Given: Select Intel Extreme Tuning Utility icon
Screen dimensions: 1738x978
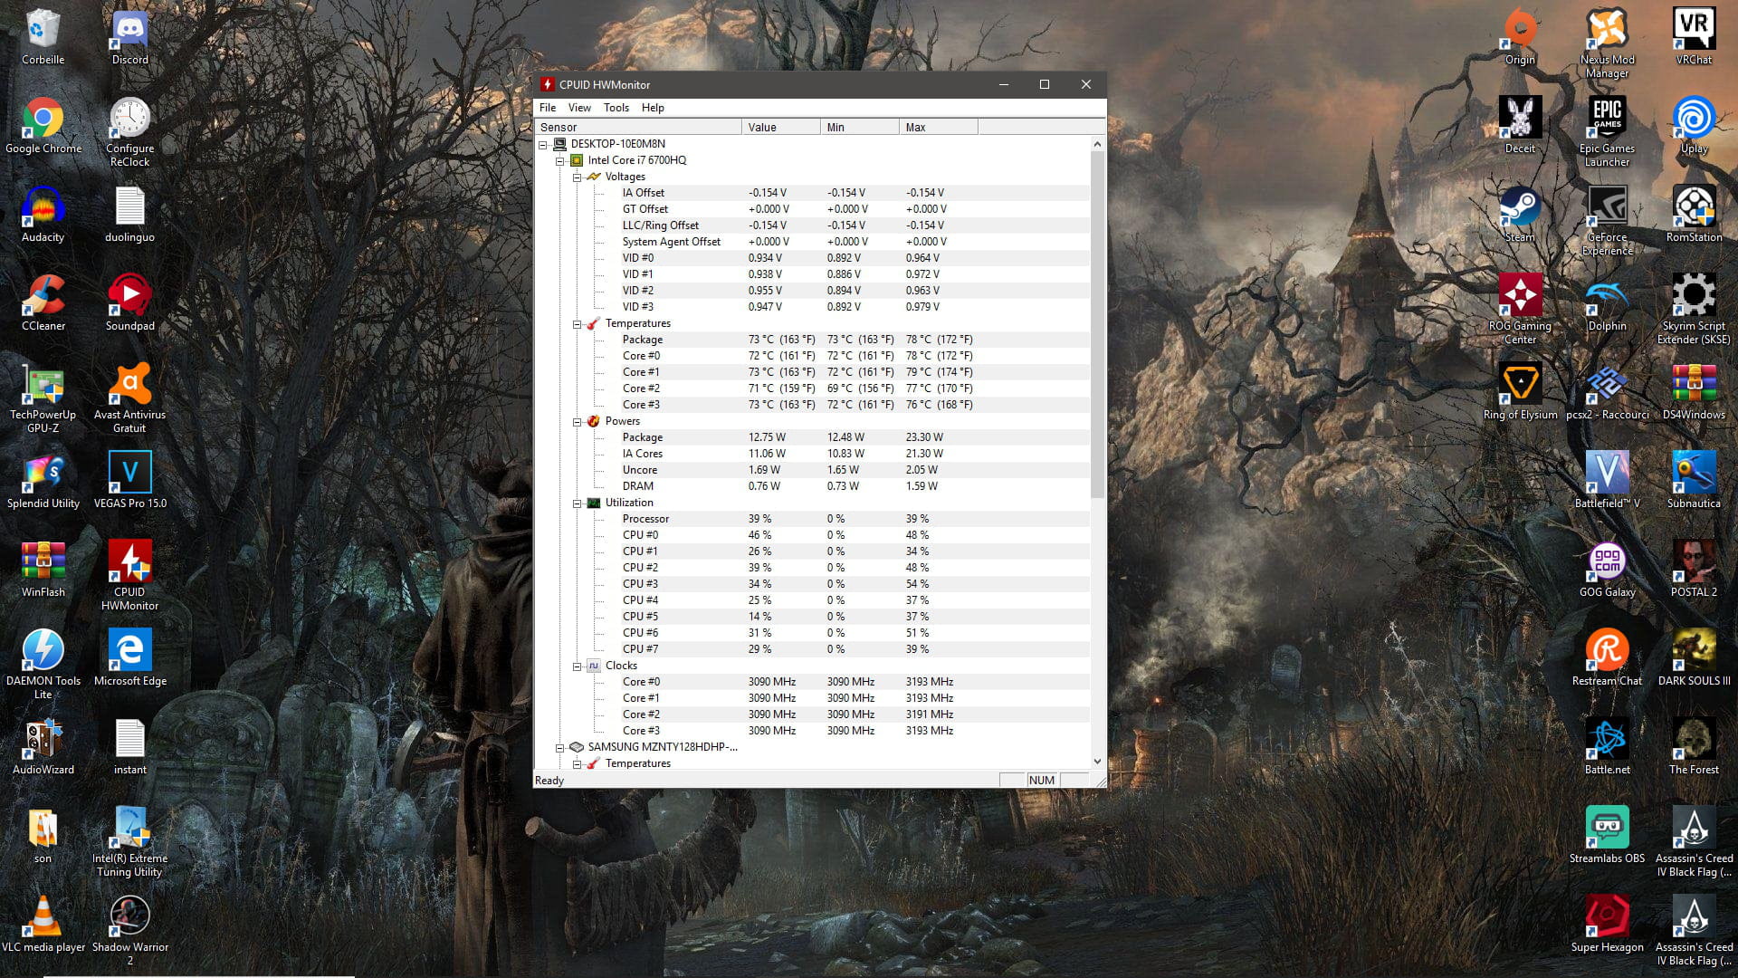Looking at the screenshot, I should coord(129,842).
